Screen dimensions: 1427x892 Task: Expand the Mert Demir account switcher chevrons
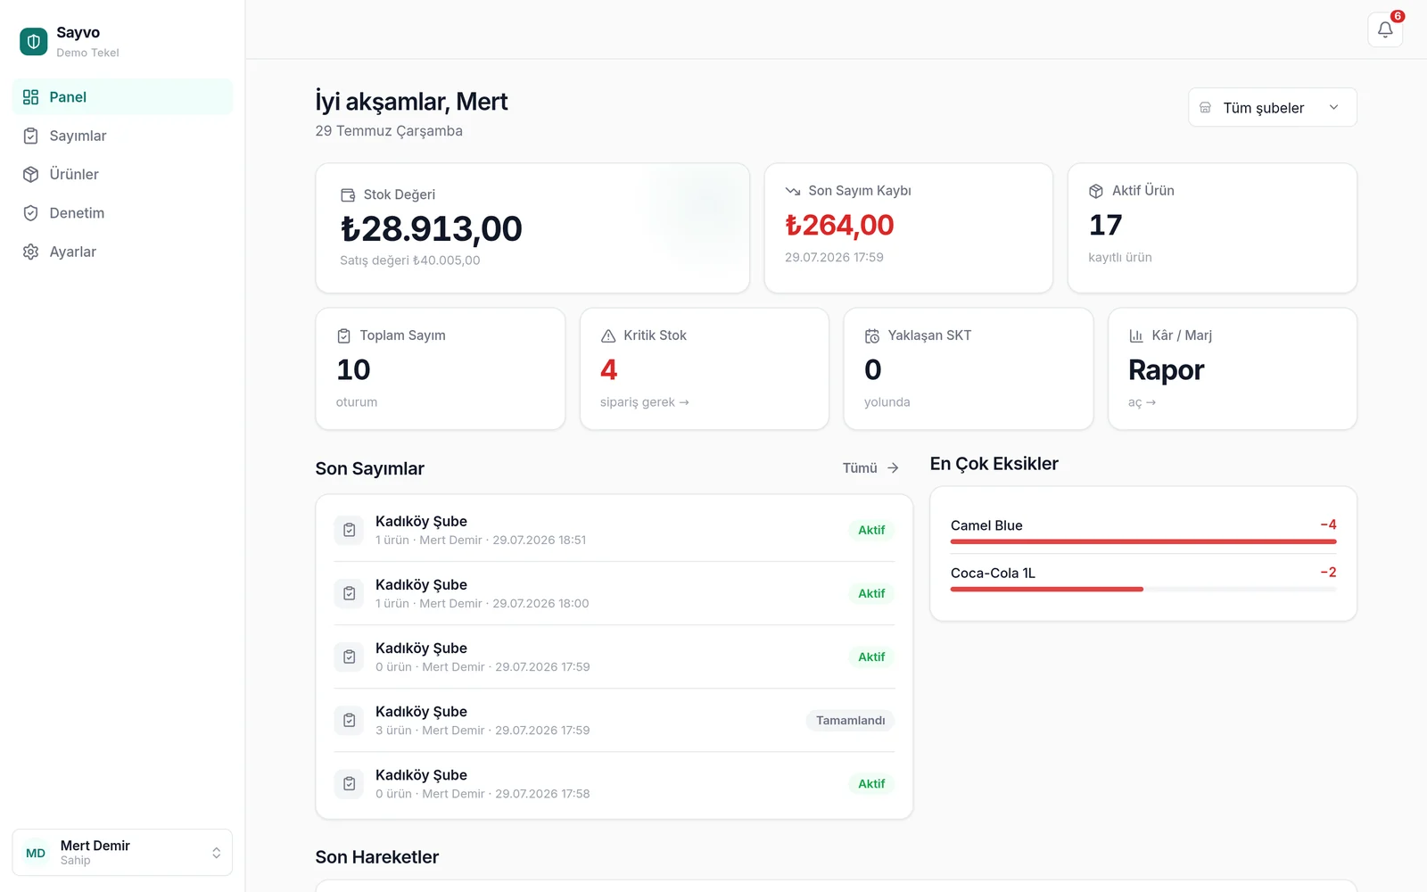[216, 853]
